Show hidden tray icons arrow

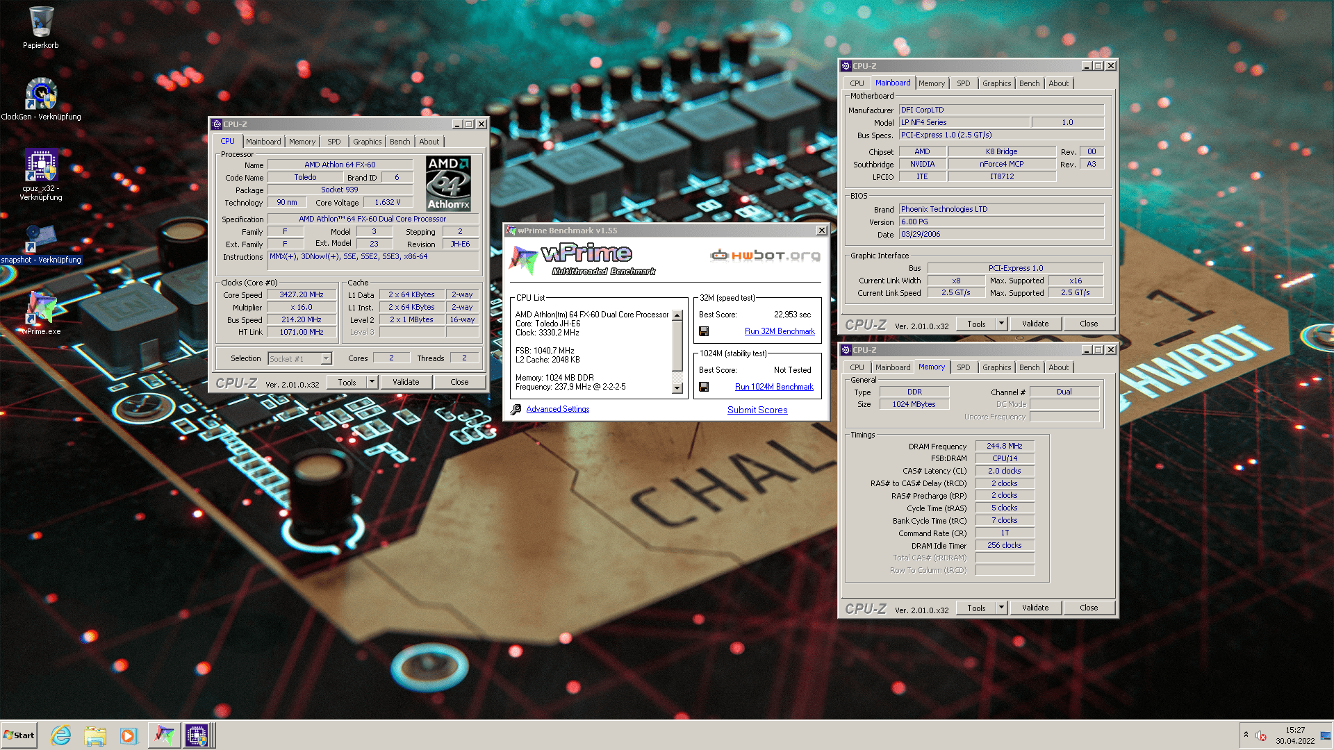[1246, 735]
